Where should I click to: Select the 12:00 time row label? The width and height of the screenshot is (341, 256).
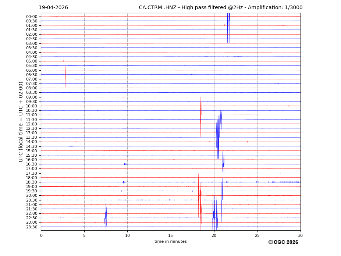point(32,124)
